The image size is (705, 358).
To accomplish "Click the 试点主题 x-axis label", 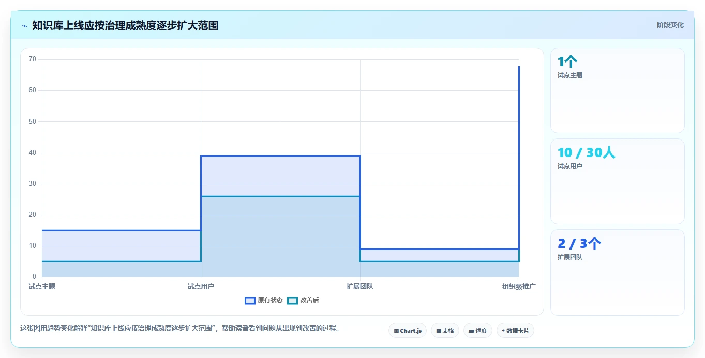I will (42, 286).
